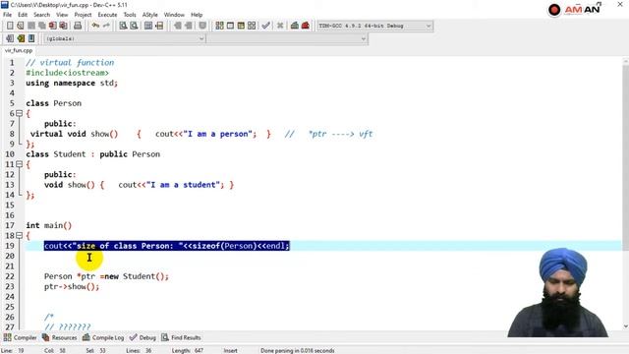This screenshot has height=354, width=629.
Task: Click the Undo toolbar icon
Action: [x=95, y=26]
